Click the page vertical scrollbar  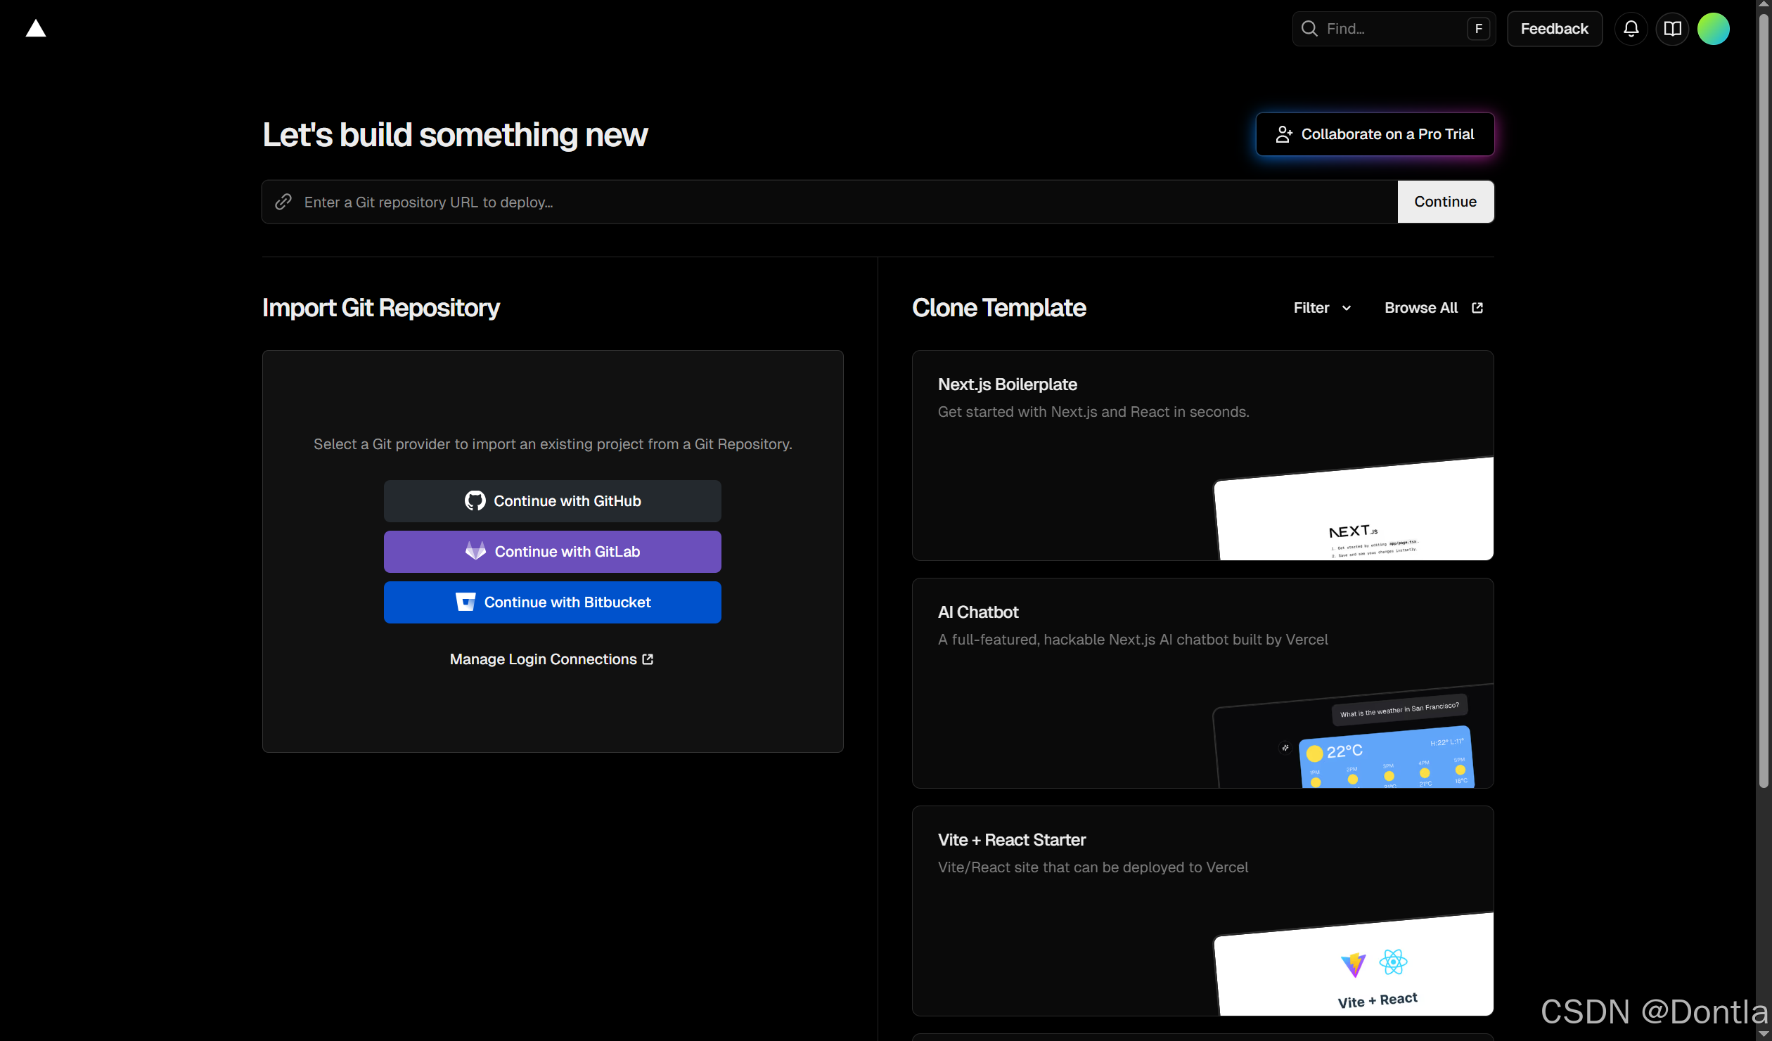1763,401
